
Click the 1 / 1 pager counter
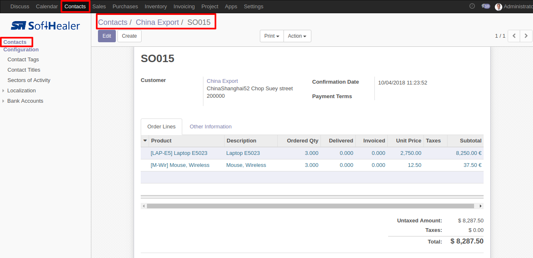click(500, 36)
